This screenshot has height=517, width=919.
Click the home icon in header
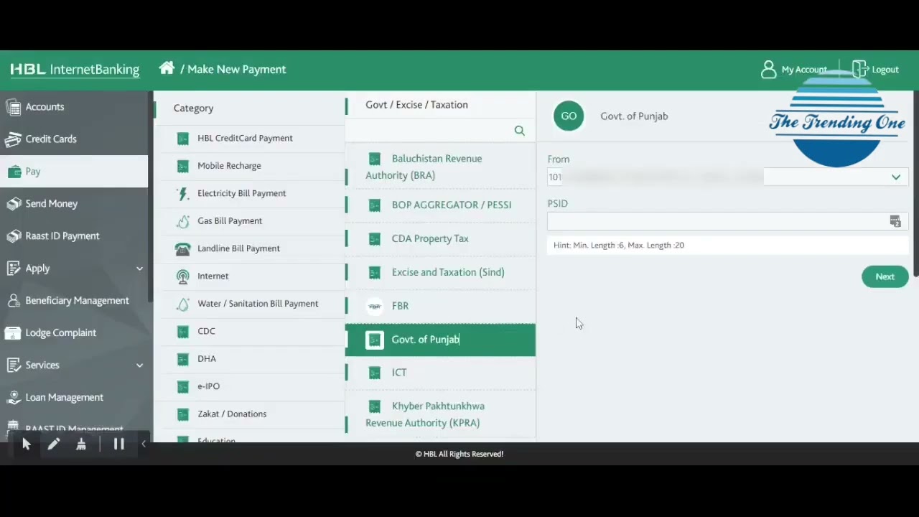167,68
